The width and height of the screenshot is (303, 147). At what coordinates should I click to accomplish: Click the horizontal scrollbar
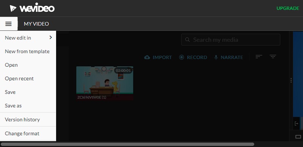[128, 144]
